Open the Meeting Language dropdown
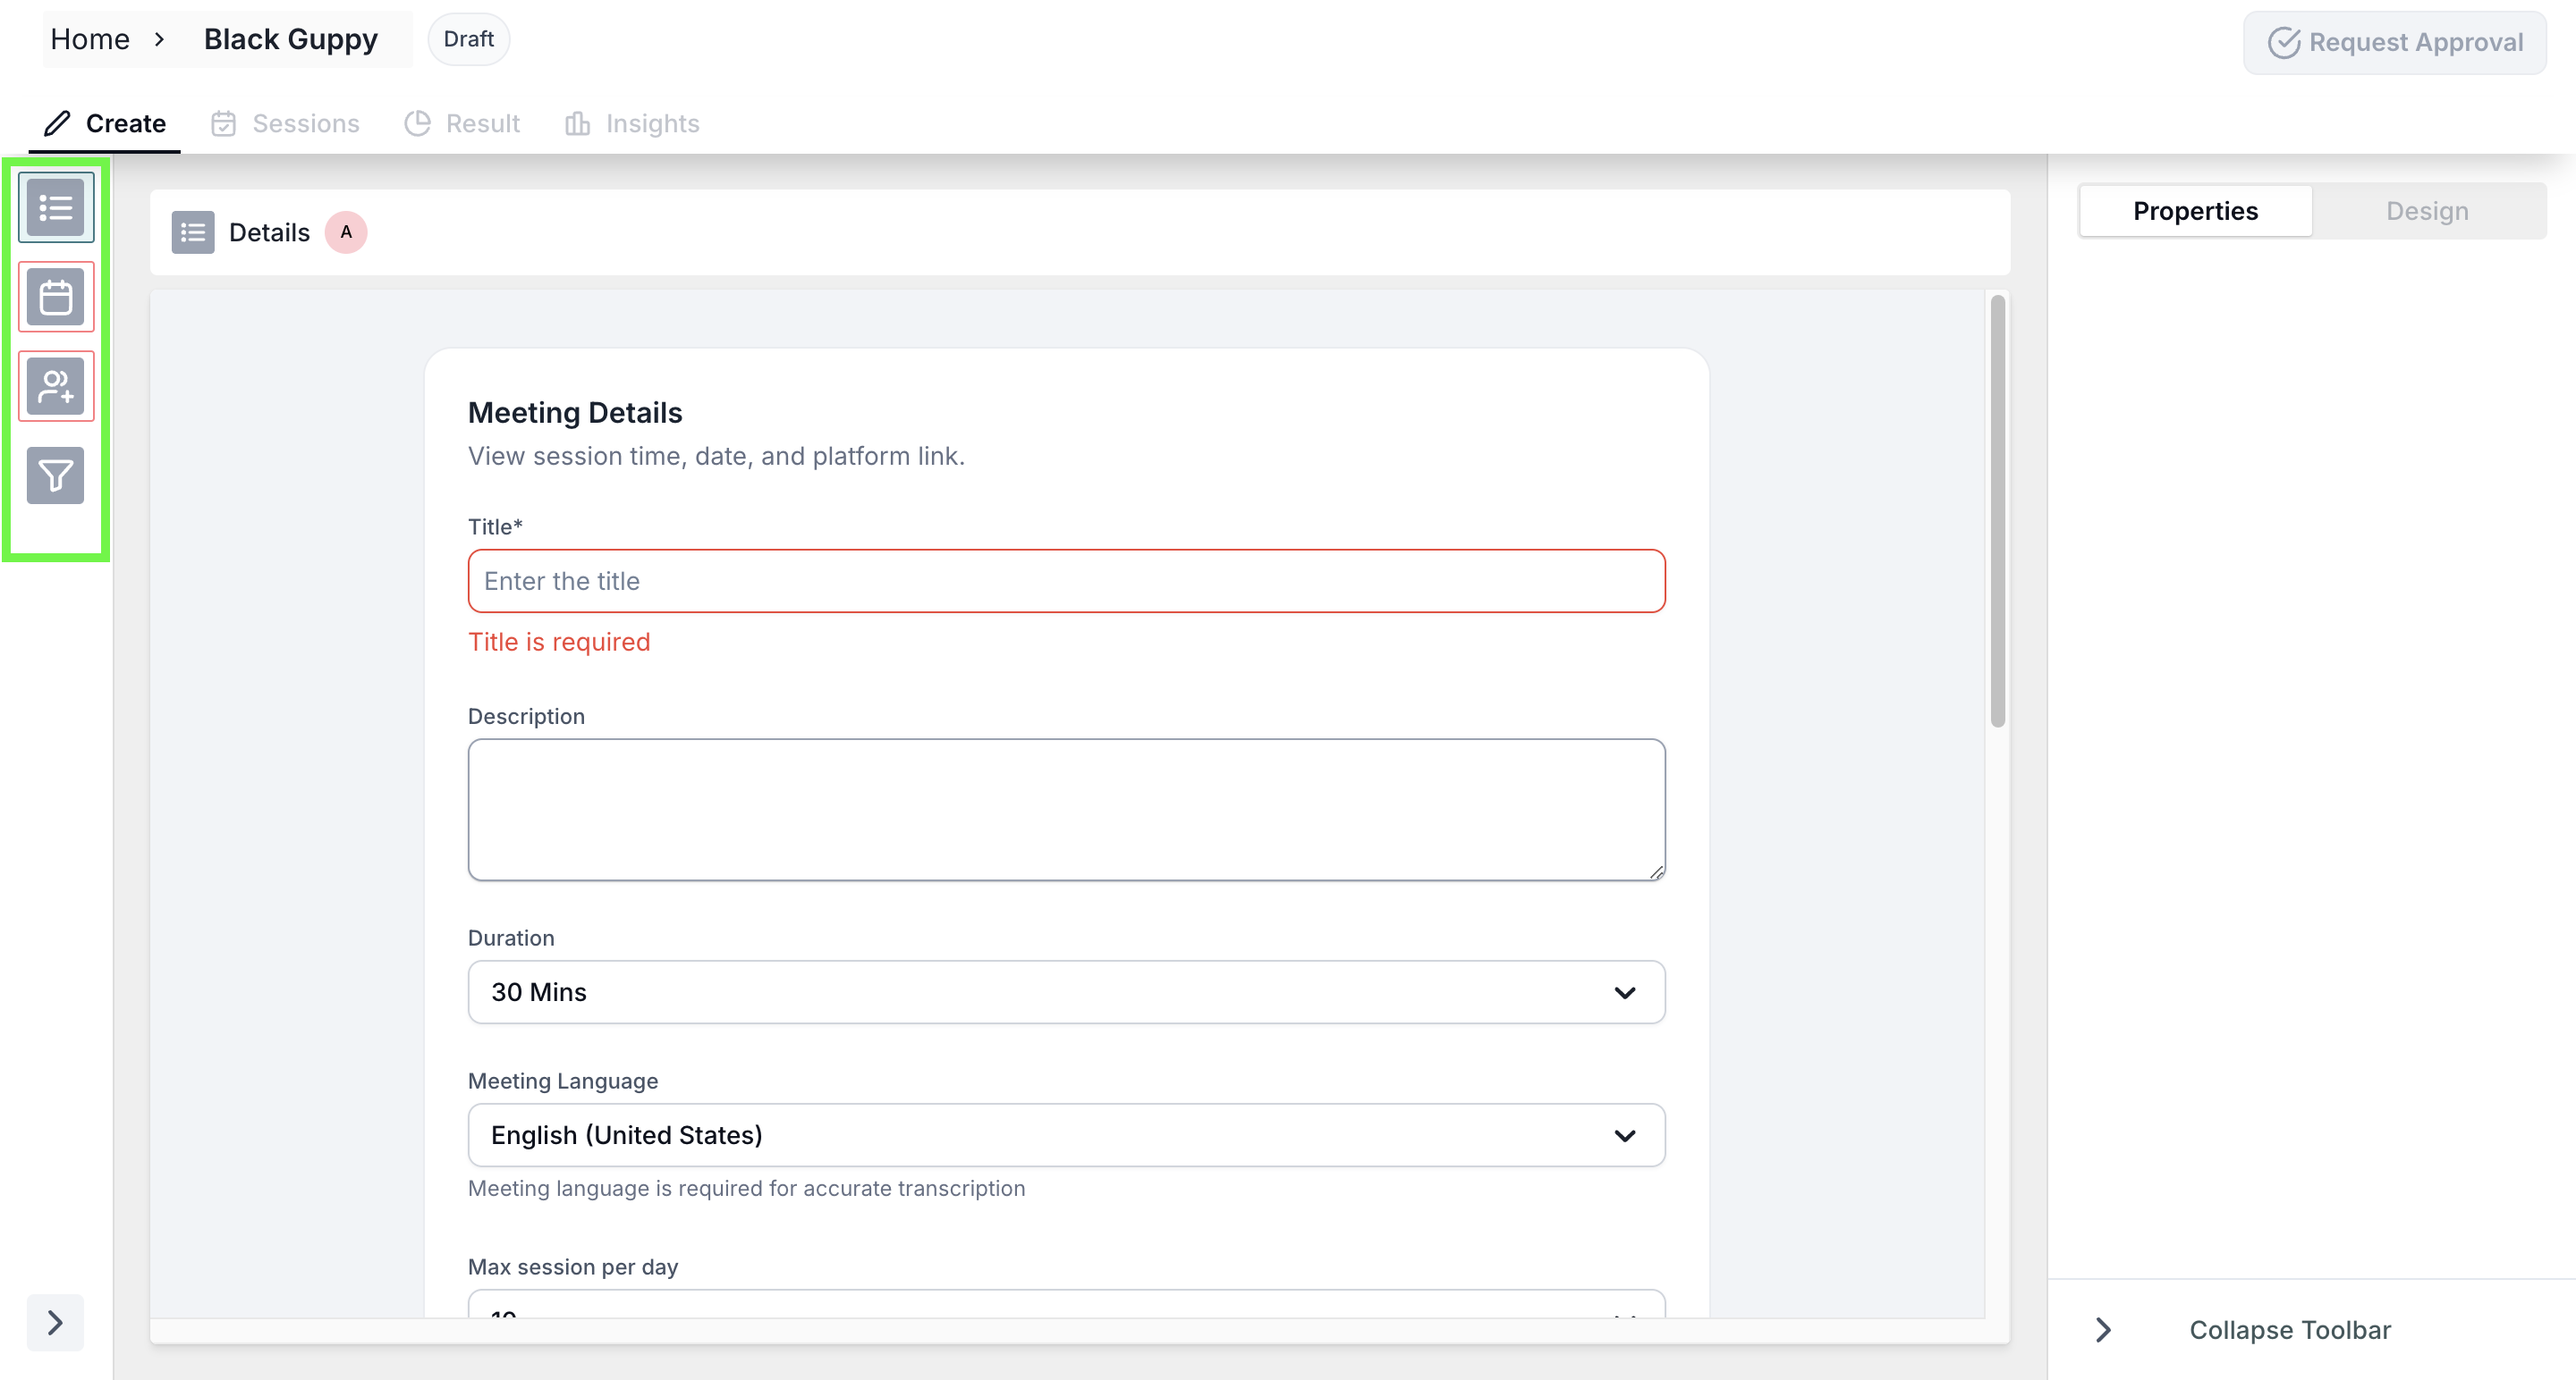2576x1380 pixels. pos(1067,1135)
